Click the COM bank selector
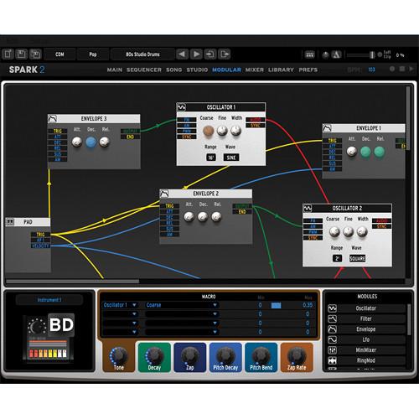Viewport: 419px width, 419px height. coord(59,54)
